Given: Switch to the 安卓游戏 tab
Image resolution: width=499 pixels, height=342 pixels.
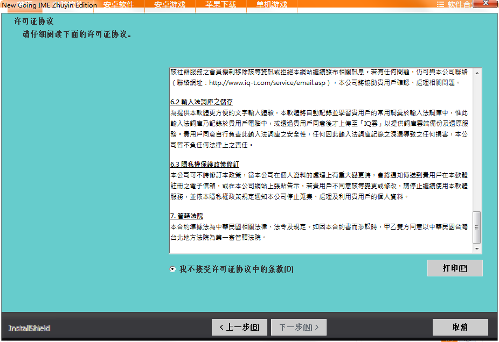Looking at the screenshot, I should [169, 4].
